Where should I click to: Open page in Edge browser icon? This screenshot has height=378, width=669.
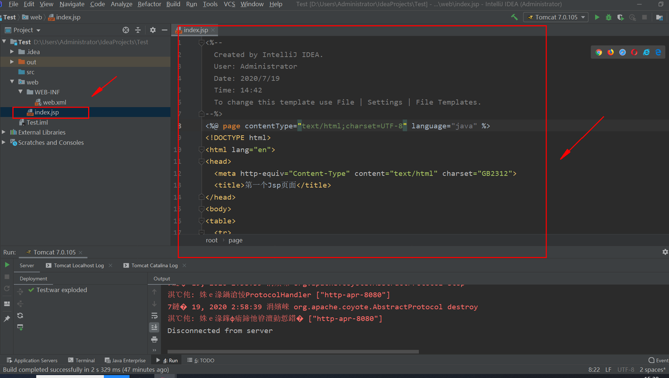click(658, 52)
